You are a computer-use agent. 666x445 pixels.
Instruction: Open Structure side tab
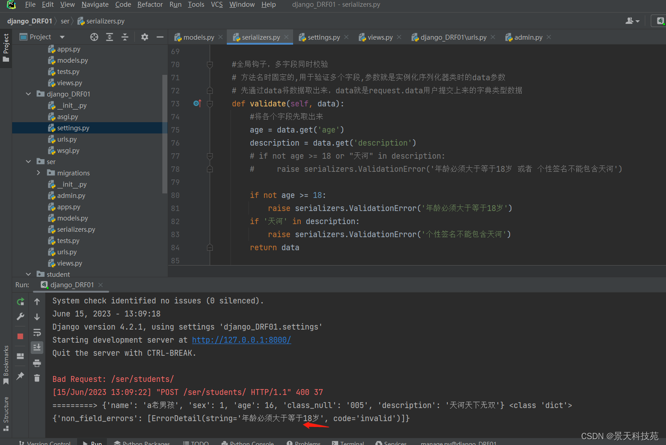tap(6, 414)
